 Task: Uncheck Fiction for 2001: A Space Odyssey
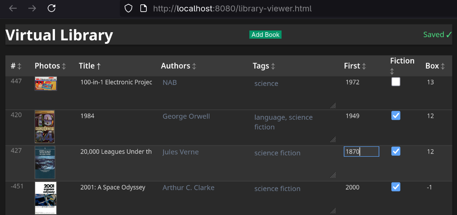click(x=396, y=187)
